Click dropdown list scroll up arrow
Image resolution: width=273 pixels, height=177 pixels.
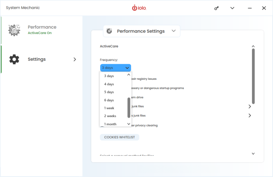pyautogui.click(x=129, y=75)
